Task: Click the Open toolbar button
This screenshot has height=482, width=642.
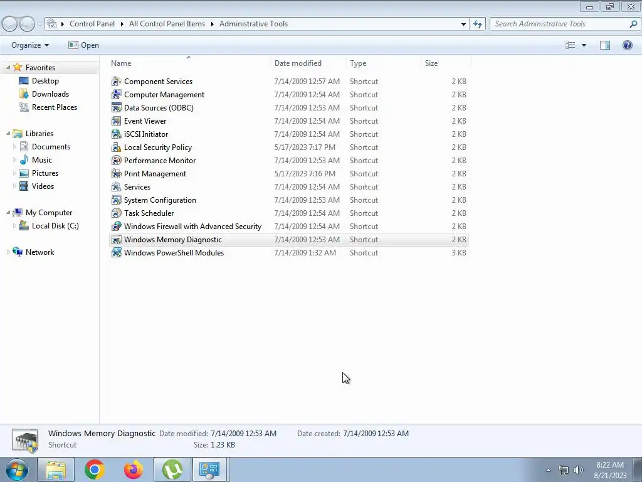Action: click(x=83, y=45)
